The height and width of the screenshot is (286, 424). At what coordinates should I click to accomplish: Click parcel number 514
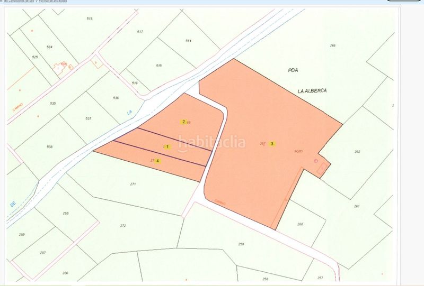[x=189, y=41]
